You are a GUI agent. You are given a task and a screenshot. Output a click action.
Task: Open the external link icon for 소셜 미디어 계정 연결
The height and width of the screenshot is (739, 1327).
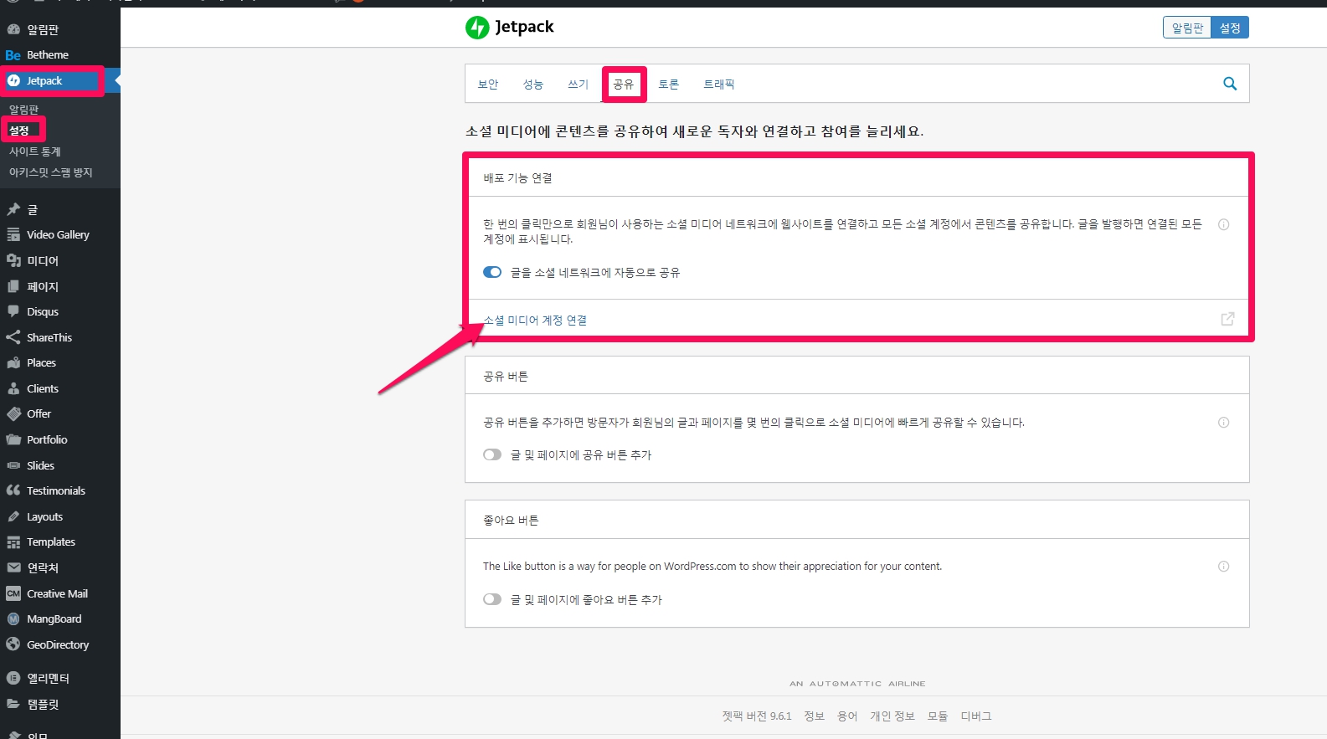point(1227,319)
